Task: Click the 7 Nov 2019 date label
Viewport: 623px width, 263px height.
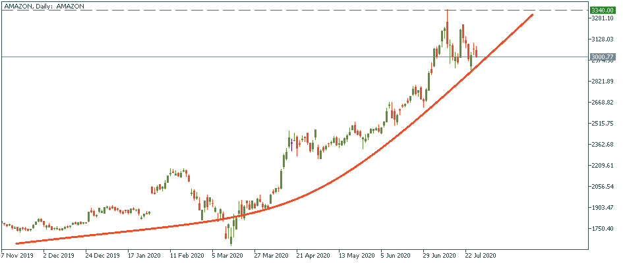Action: [x=18, y=255]
